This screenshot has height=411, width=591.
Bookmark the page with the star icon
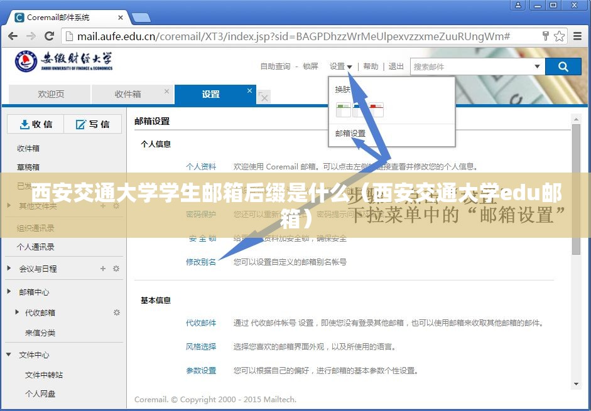(560, 36)
